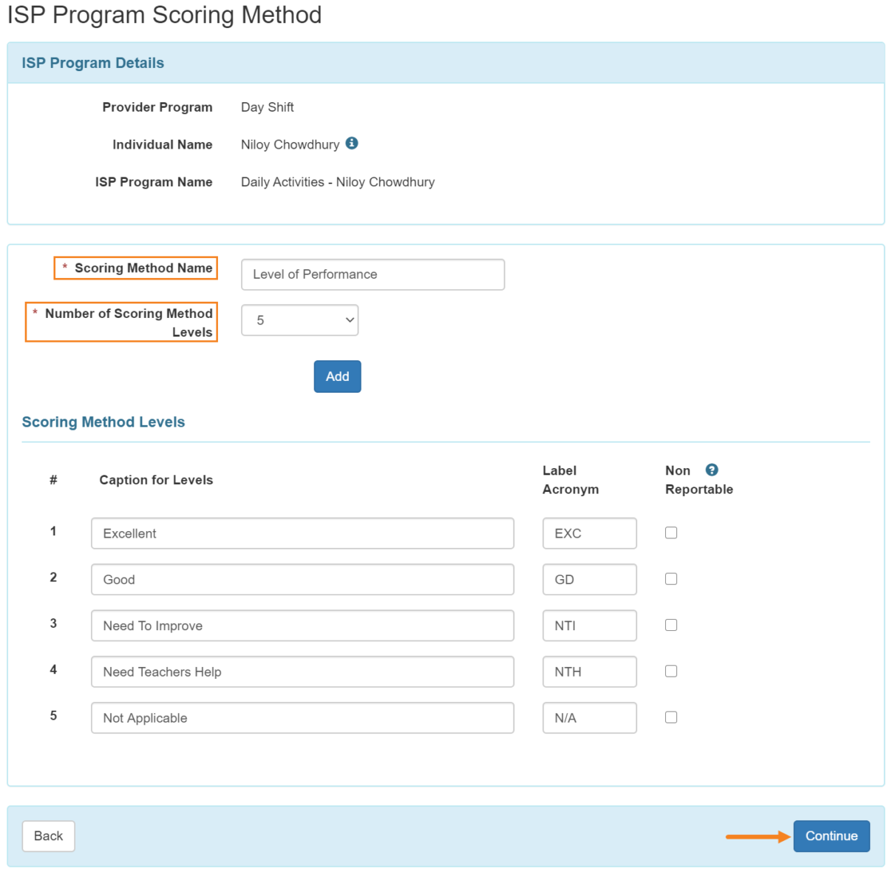
Task: Click the N/A acronym input
Action: [x=589, y=717]
